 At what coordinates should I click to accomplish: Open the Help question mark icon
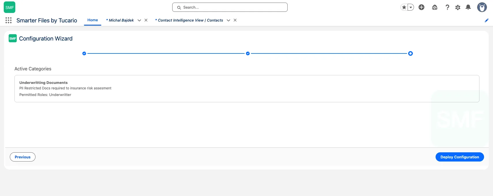(447, 7)
